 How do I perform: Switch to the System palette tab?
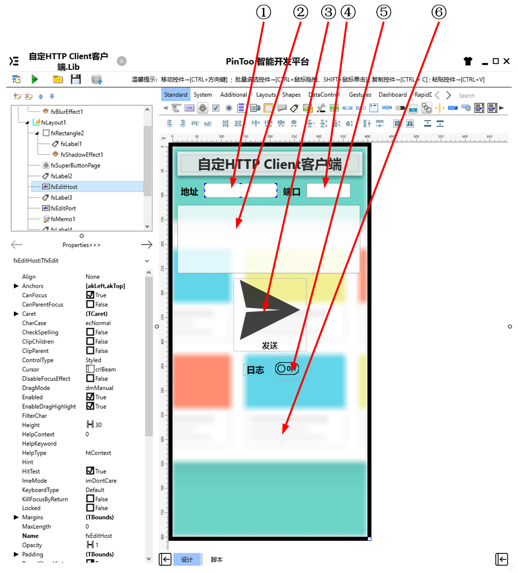coord(203,95)
